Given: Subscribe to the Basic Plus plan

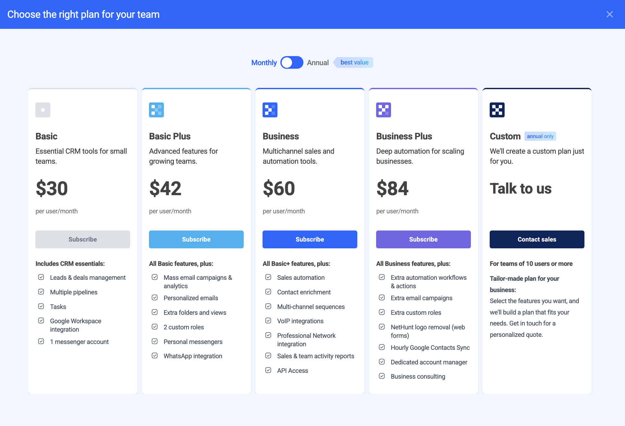Looking at the screenshot, I should pyautogui.click(x=196, y=239).
